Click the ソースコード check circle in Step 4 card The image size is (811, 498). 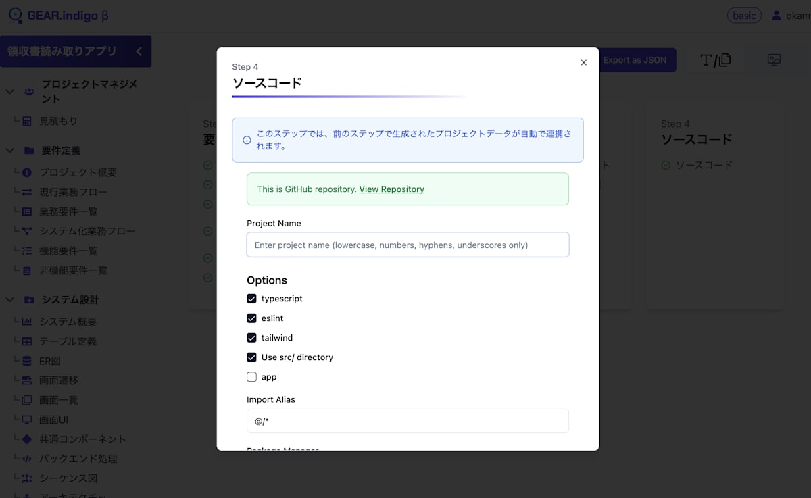click(666, 166)
